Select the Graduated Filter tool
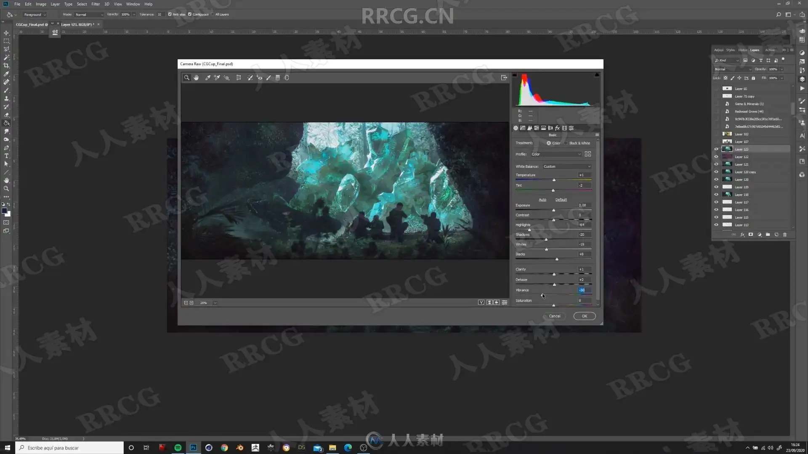The height and width of the screenshot is (454, 808). 278,78
